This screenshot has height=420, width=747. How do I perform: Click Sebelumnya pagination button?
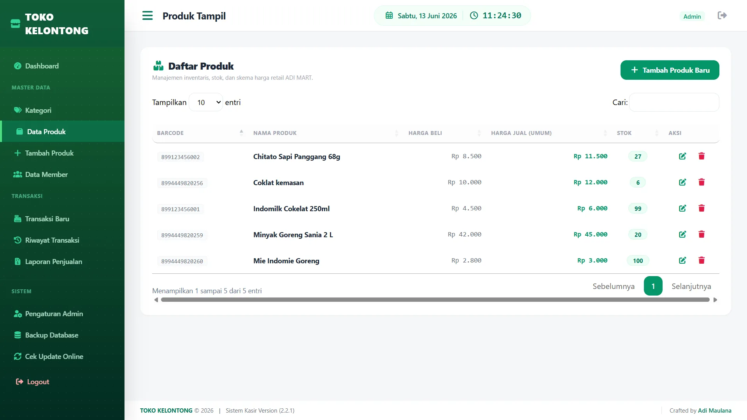click(613, 286)
